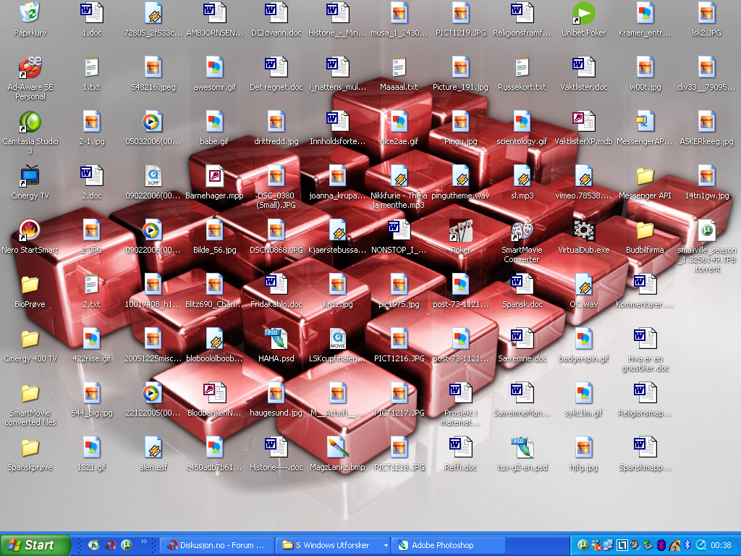Click the Start button
This screenshot has width=741, height=556.
(x=35, y=545)
